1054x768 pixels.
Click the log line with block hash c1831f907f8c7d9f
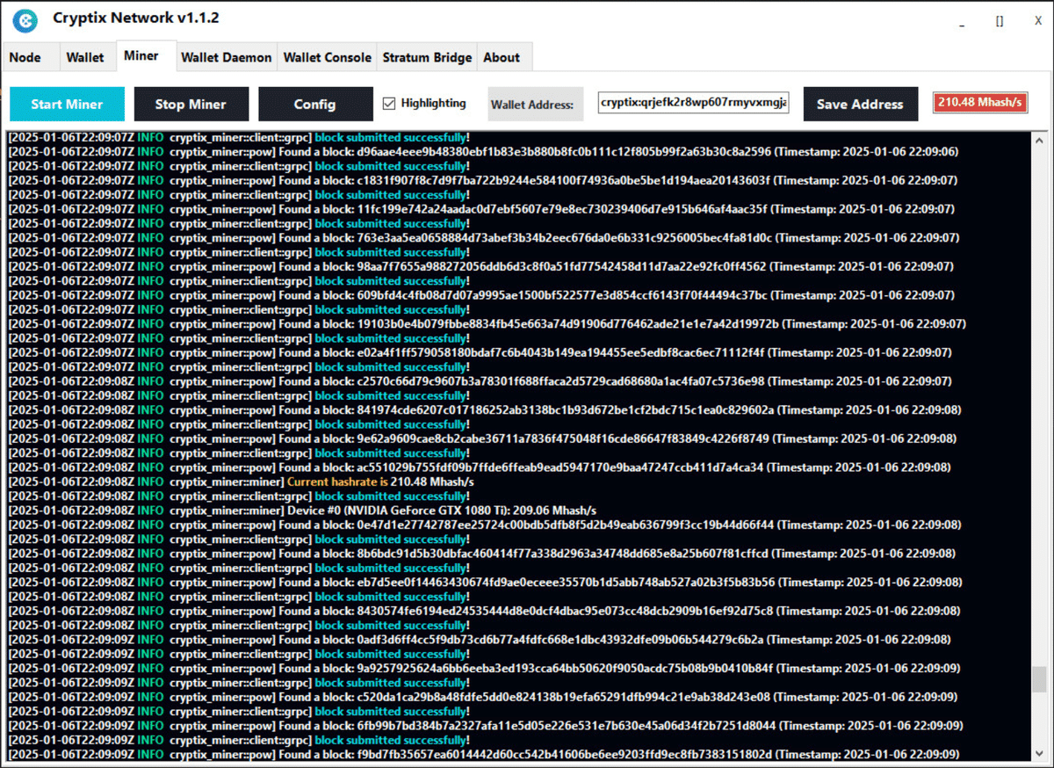pos(483,180)
